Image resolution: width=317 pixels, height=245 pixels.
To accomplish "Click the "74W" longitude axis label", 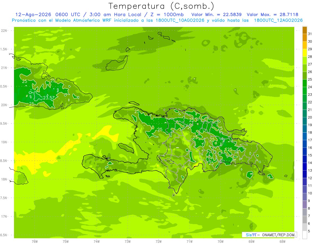I will [97, 242].
